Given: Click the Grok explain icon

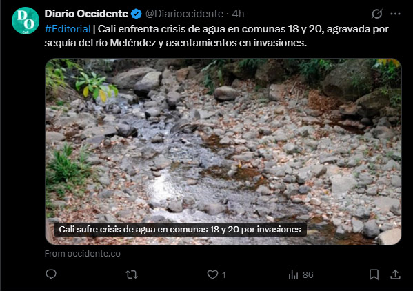Looking at the screenshot, I should (x=377, y=14).
